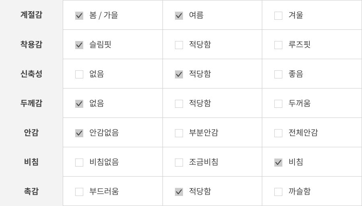
Task: Check the 까슬함 checkbox
Action: [278, 192]
